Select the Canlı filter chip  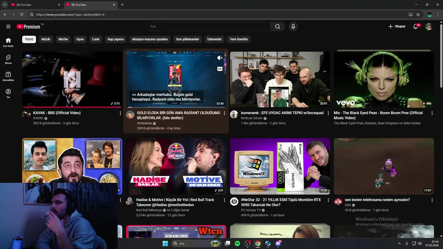click(x=96, y=39)
